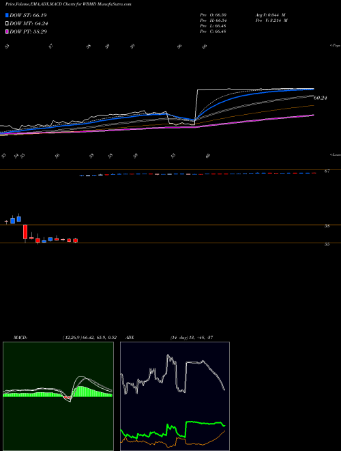Open the MACD histogram panel

pyautogui.click(x=58, y=396)
